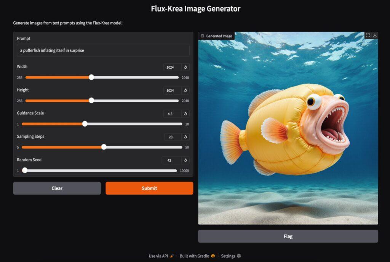The height and width of the screenshot is (262, 390).
Task: Reset the Width value icon
Action: coord(185,67)
